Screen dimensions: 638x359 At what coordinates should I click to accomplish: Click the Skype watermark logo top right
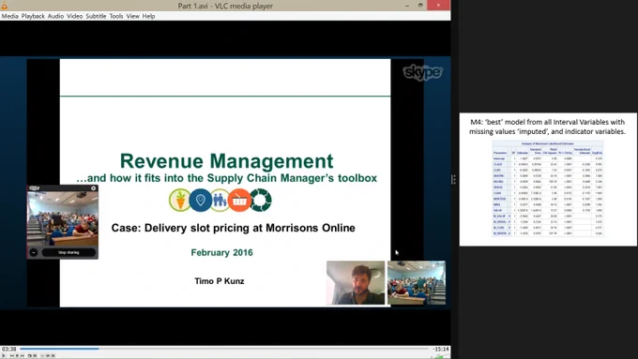pyautogui.click(x=423, y=73)
